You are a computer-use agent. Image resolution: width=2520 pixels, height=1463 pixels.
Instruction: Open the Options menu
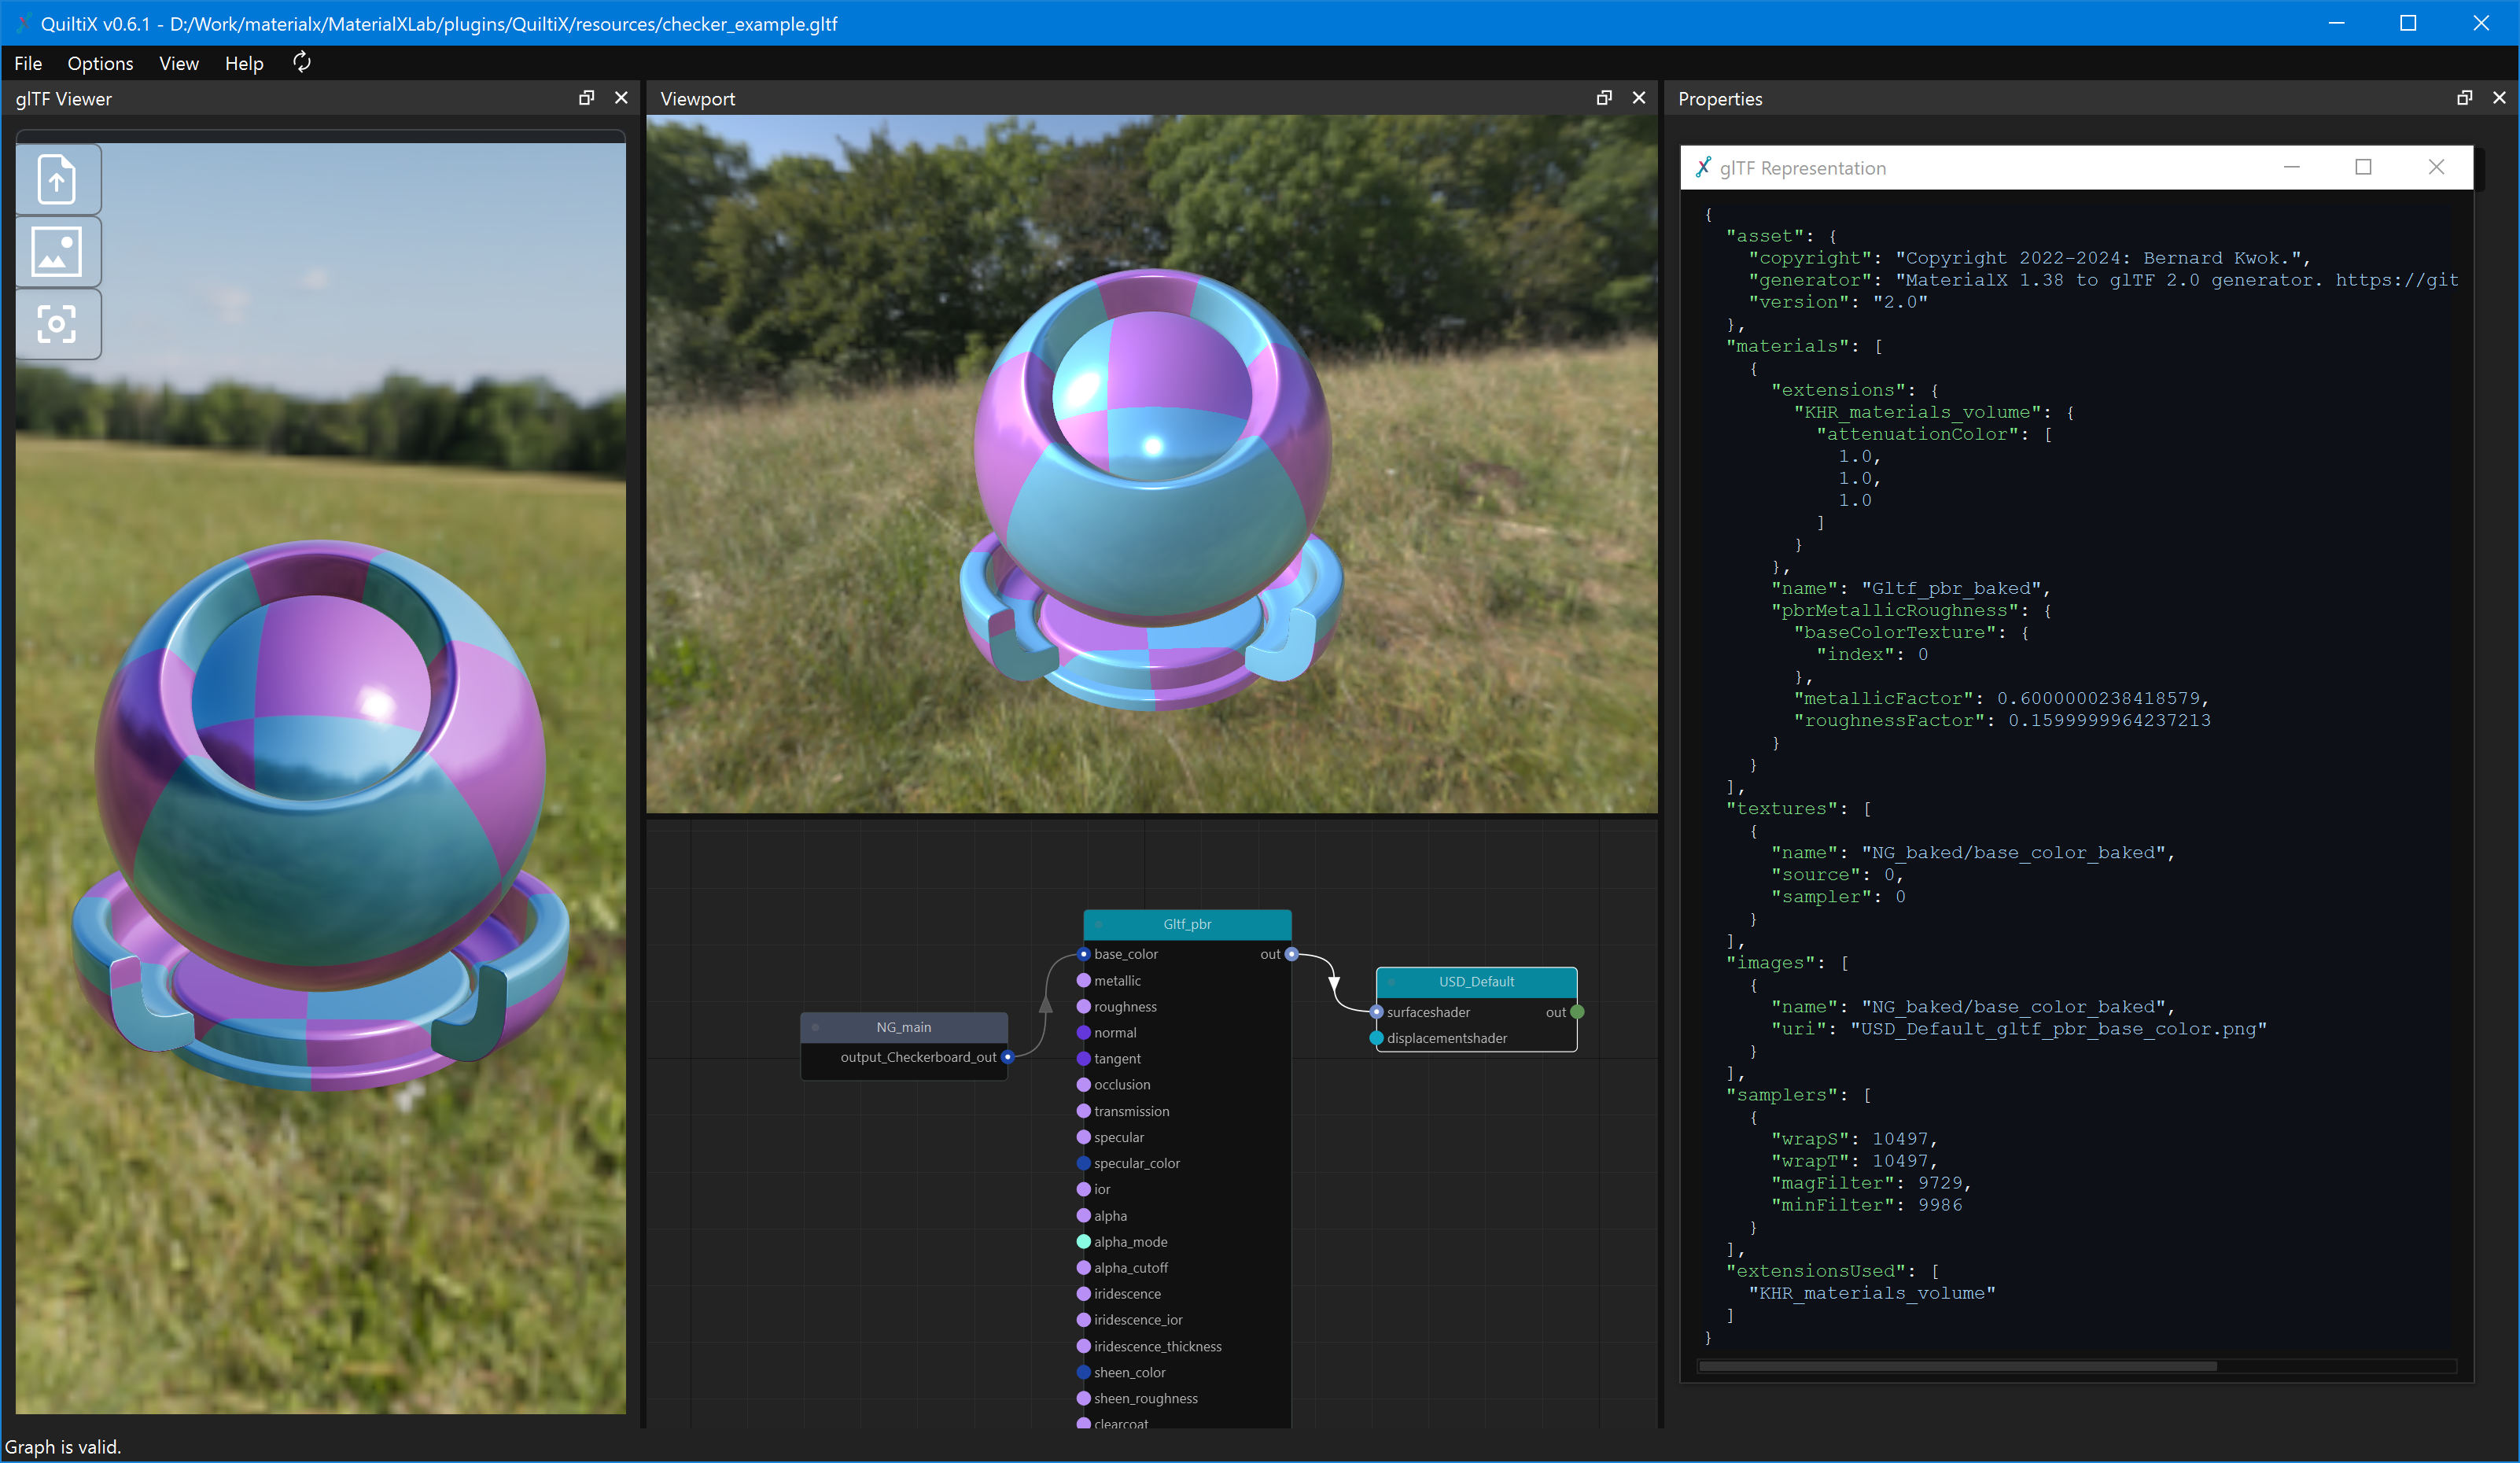click(x=100, y=63)
